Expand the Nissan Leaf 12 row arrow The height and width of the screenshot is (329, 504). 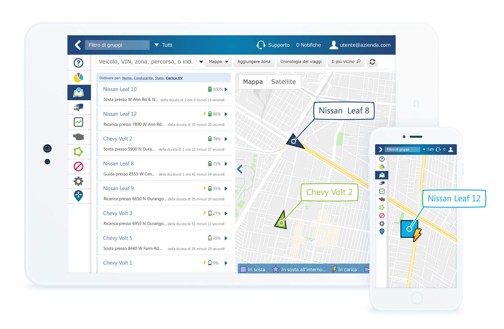point(226,114)
